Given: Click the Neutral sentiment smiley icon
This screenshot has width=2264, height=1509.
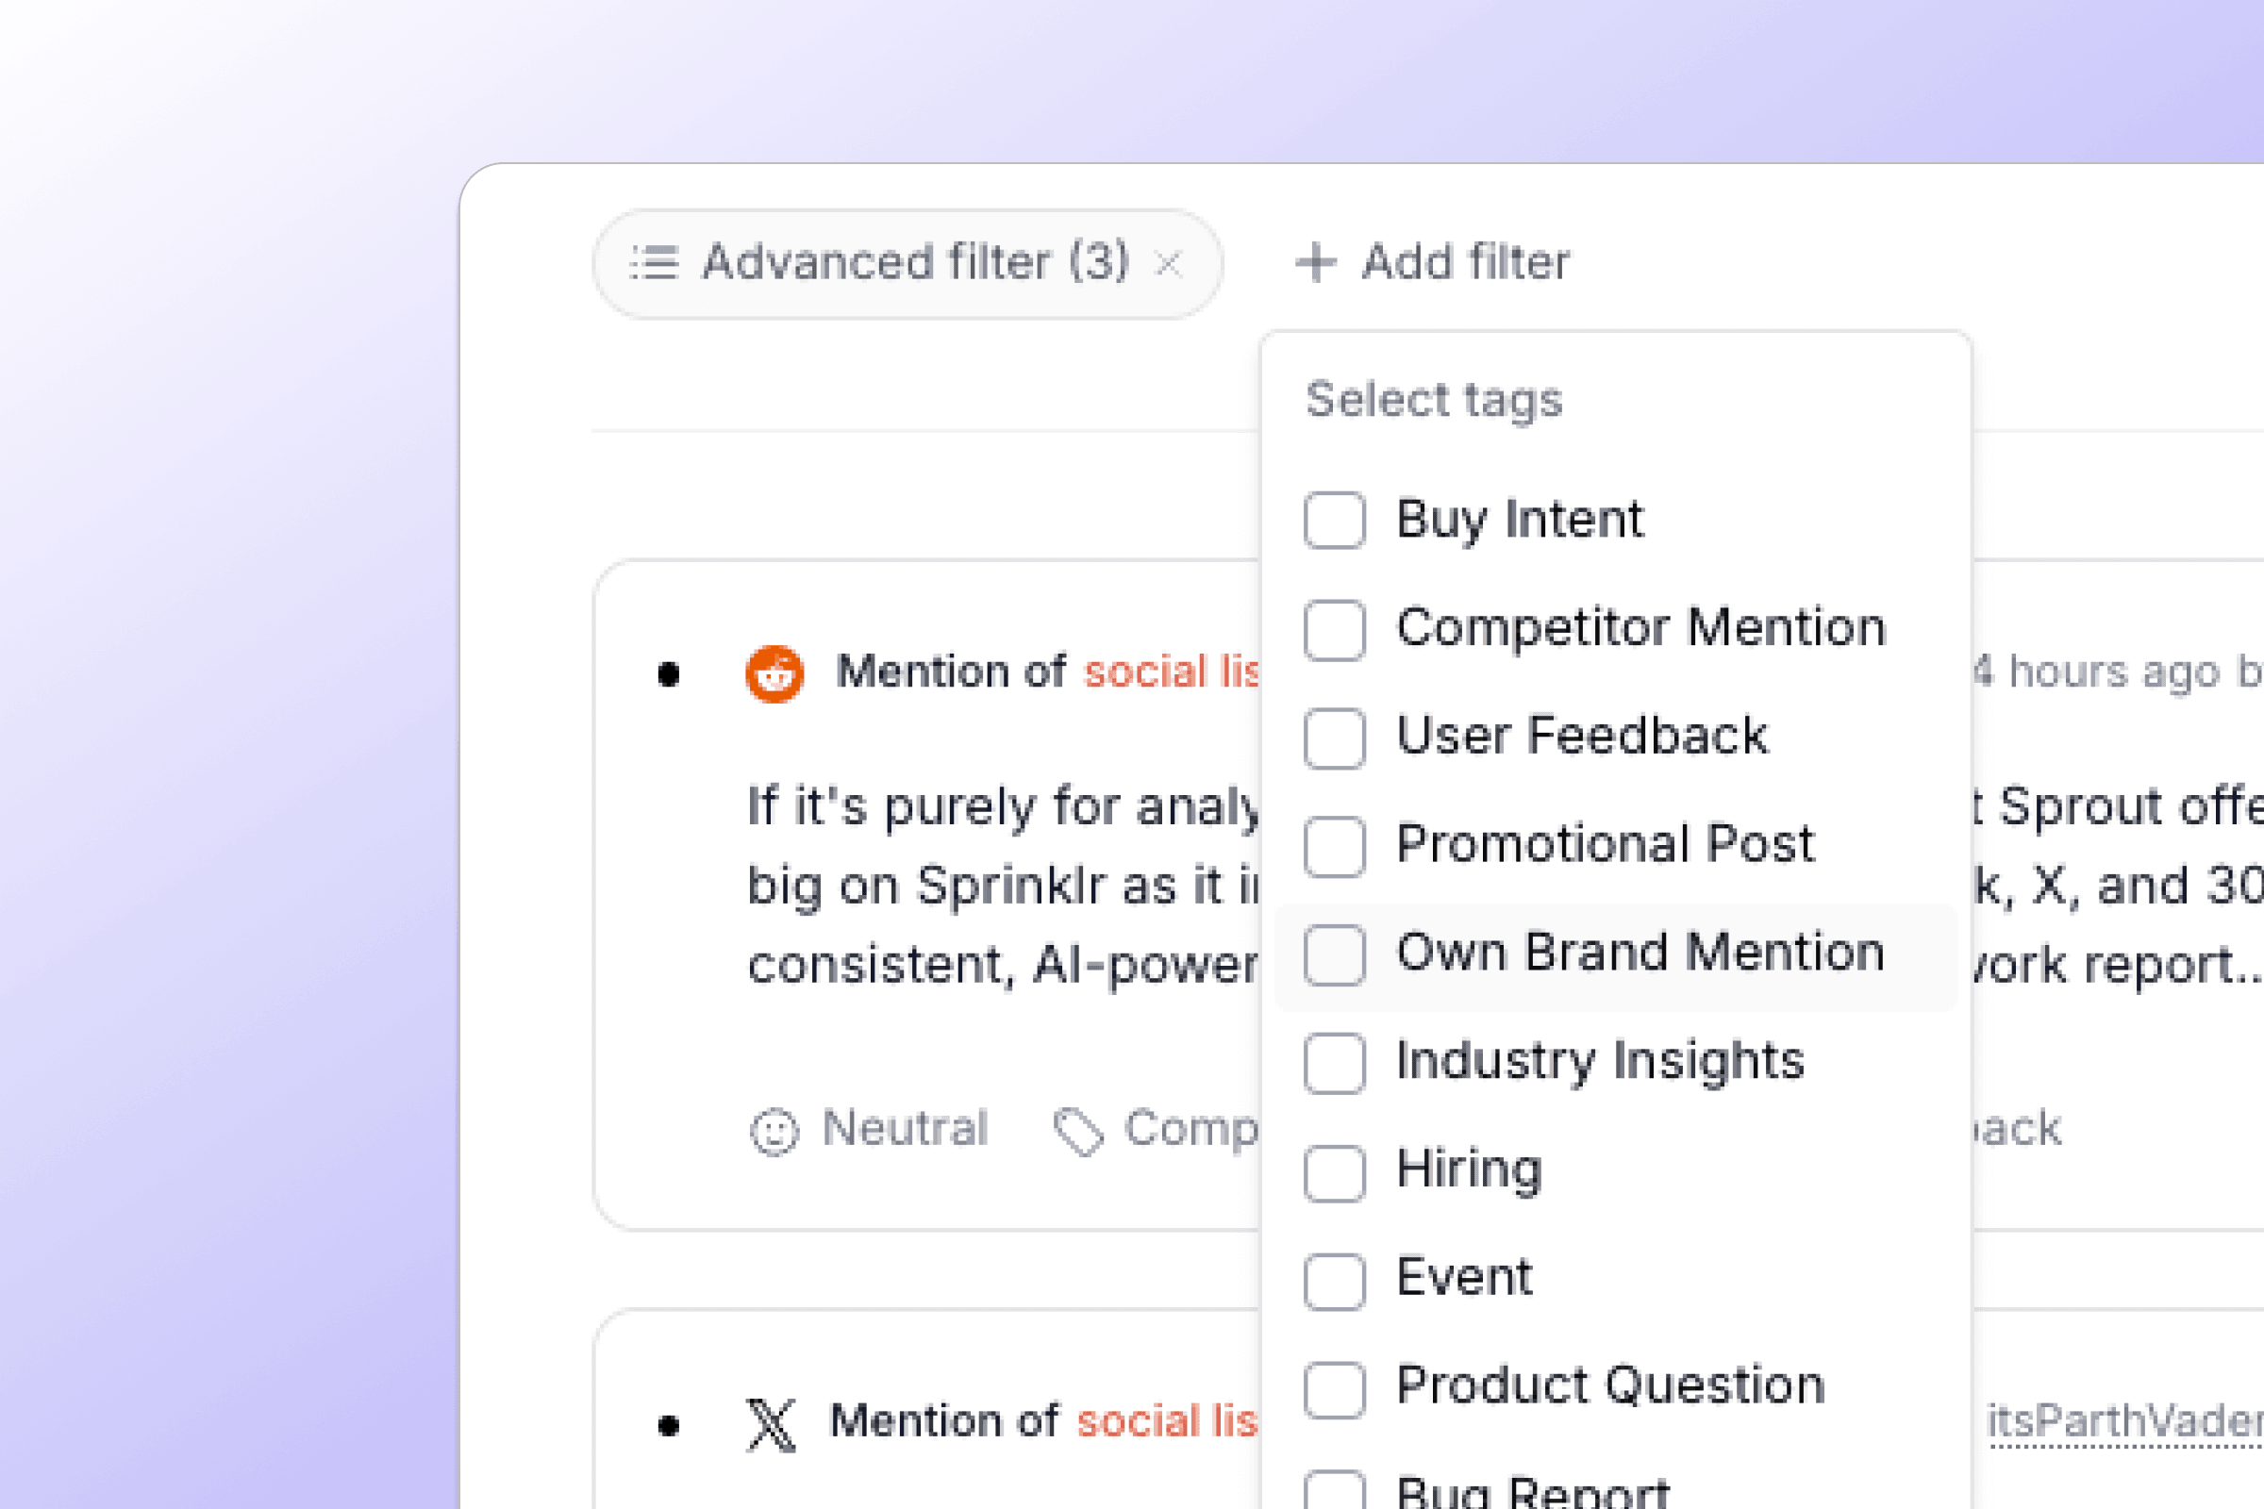Looking at the screenshot, I should pos(774,1131).
